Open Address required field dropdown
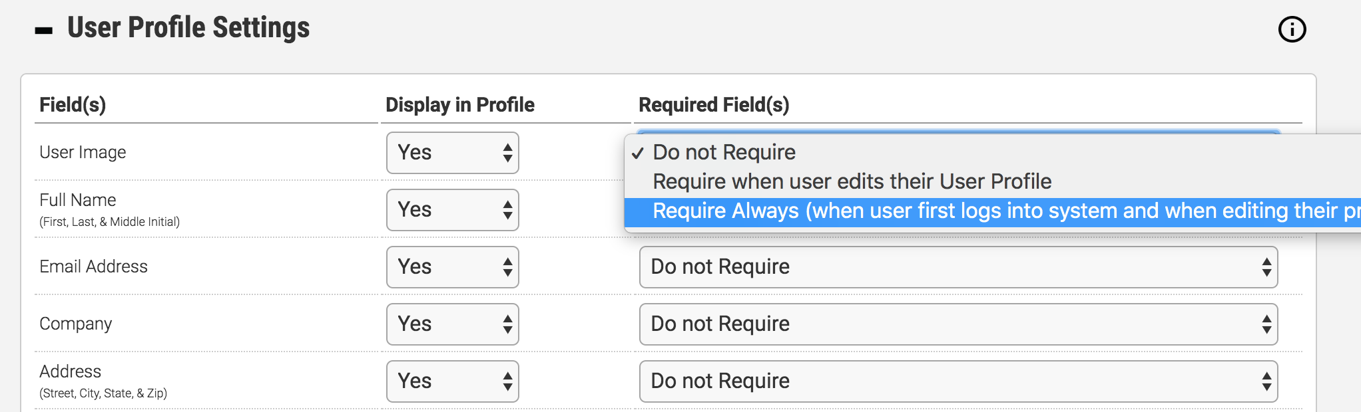Image resolution: width=1361 pixels, height=412 pixels. point(958,381)
